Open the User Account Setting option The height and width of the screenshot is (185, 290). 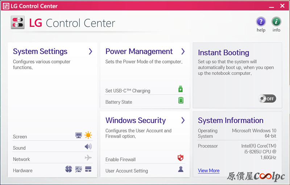[145, 170]
